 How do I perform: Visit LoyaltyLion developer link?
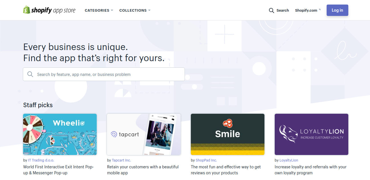(289, 160)
